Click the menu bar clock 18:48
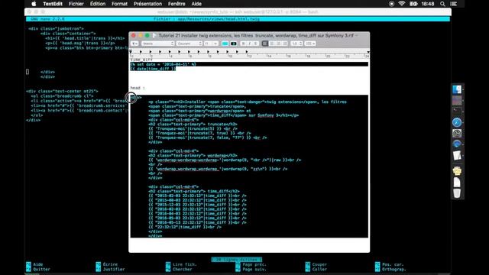 [x=428, y=4]
